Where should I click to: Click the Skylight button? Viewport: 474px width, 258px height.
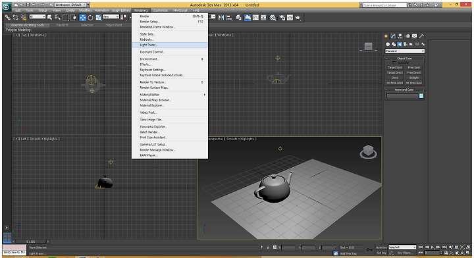[414, 78]
